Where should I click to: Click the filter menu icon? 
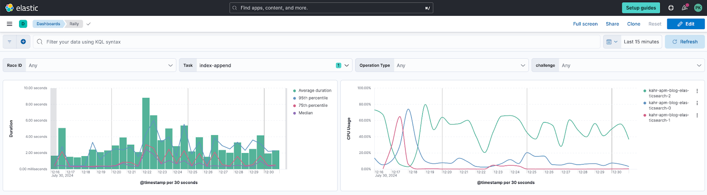pos(10,42)
